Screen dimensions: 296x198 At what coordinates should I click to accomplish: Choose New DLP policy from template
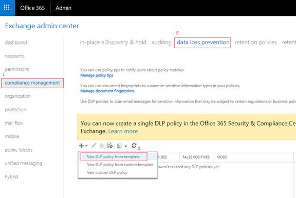(x=113, y=157)
